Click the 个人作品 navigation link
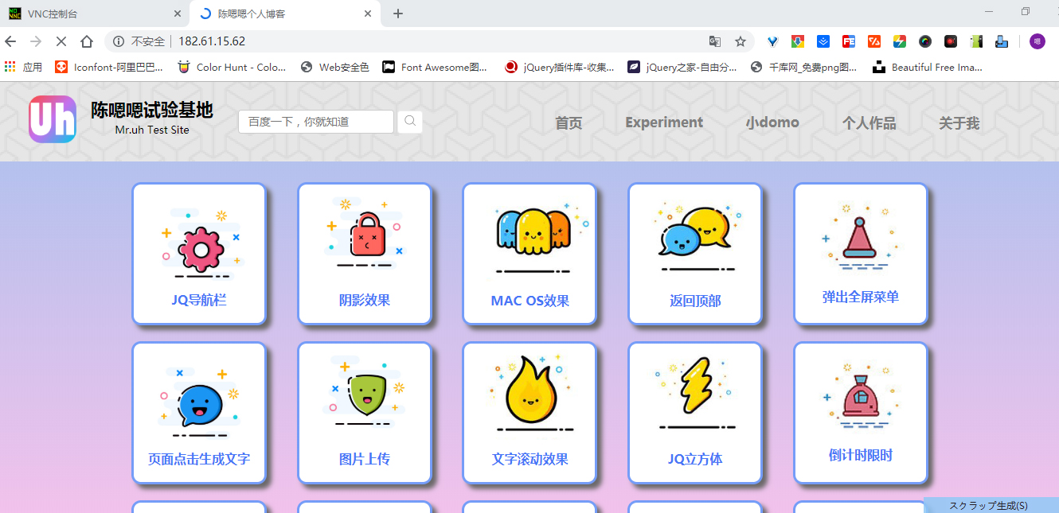The image size is (1059, 513). click(x=869, y=122)
